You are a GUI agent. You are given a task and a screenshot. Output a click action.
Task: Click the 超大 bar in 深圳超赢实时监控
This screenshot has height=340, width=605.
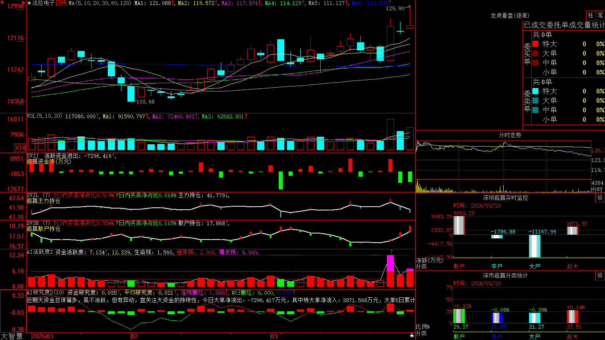point(572,230)
